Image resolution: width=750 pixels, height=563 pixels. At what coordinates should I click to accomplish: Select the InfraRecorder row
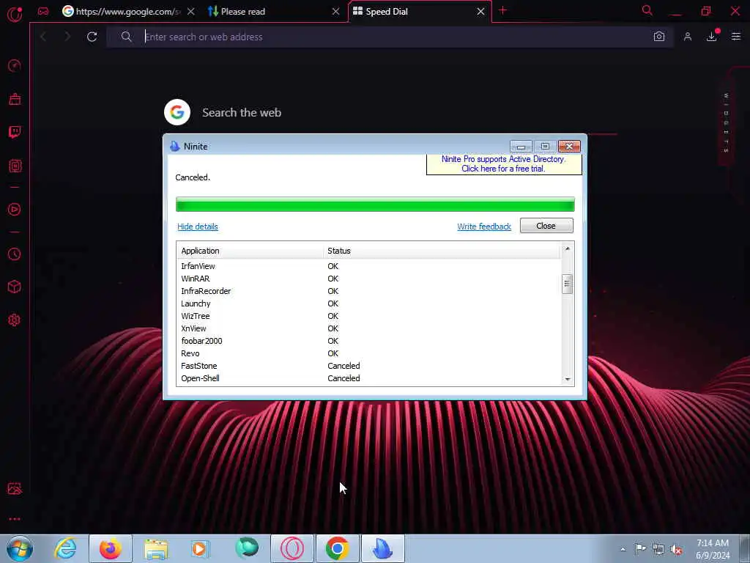click(368, 291)
